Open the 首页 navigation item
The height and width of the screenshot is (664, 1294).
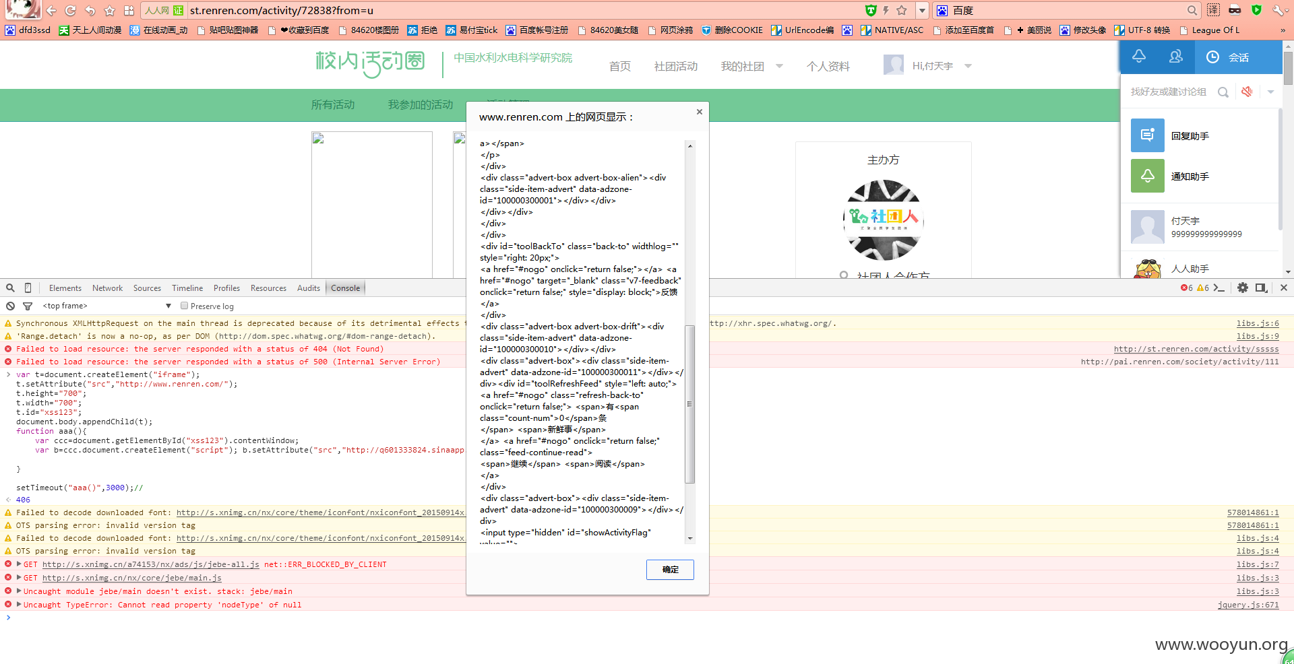(619, 66)
